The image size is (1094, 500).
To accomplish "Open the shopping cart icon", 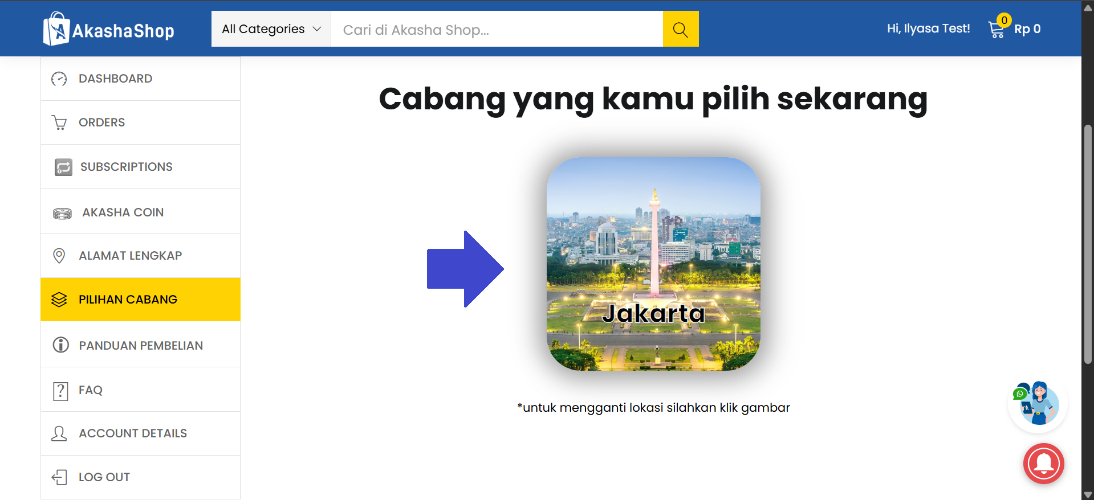I will pos(997,29).
